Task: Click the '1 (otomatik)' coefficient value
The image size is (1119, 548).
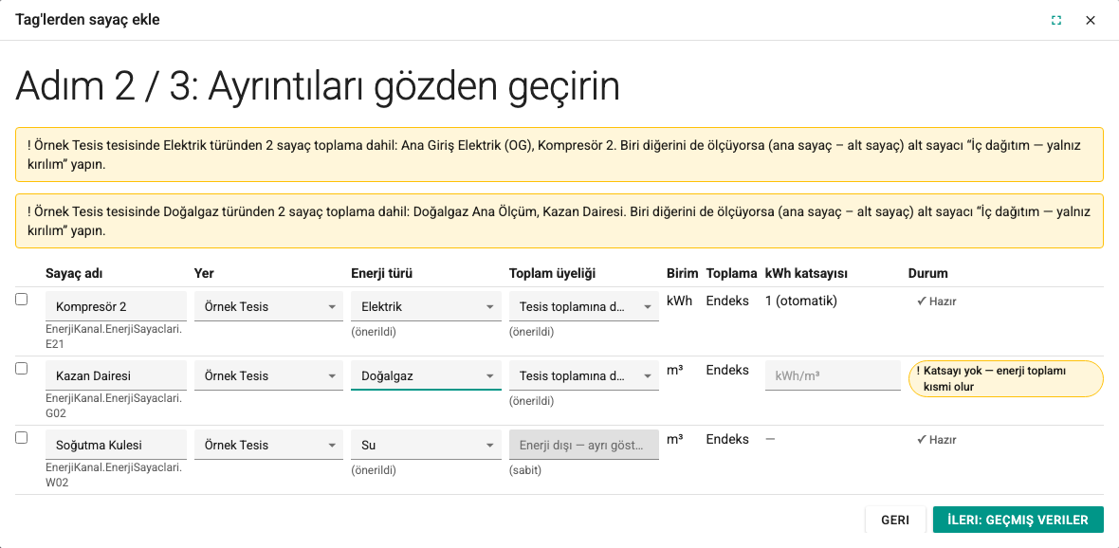Action: coord(800,301)
